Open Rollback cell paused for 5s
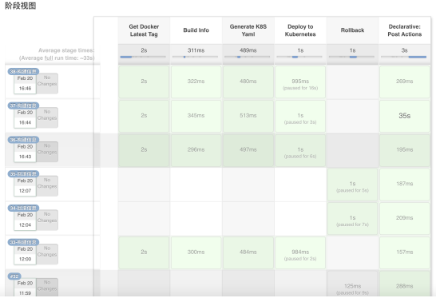The height and width of the screenshot is (302, 436). (352, 185)
